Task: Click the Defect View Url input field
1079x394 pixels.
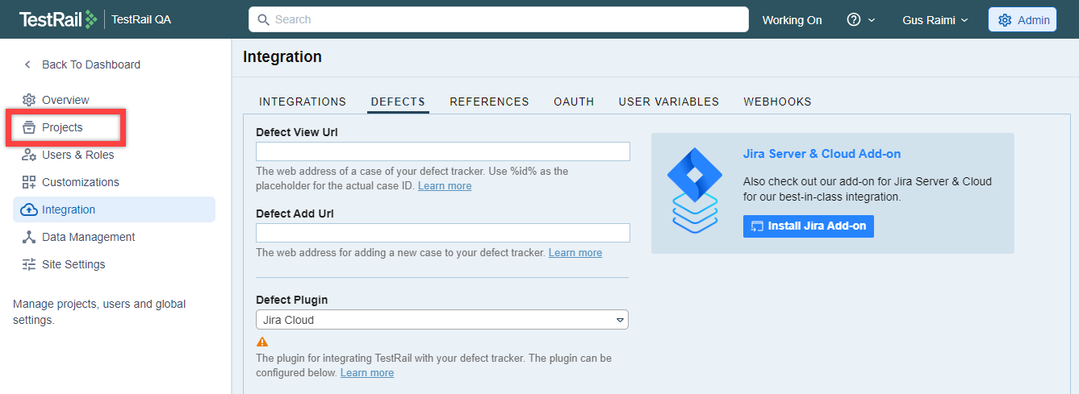Action: point(443,151)
